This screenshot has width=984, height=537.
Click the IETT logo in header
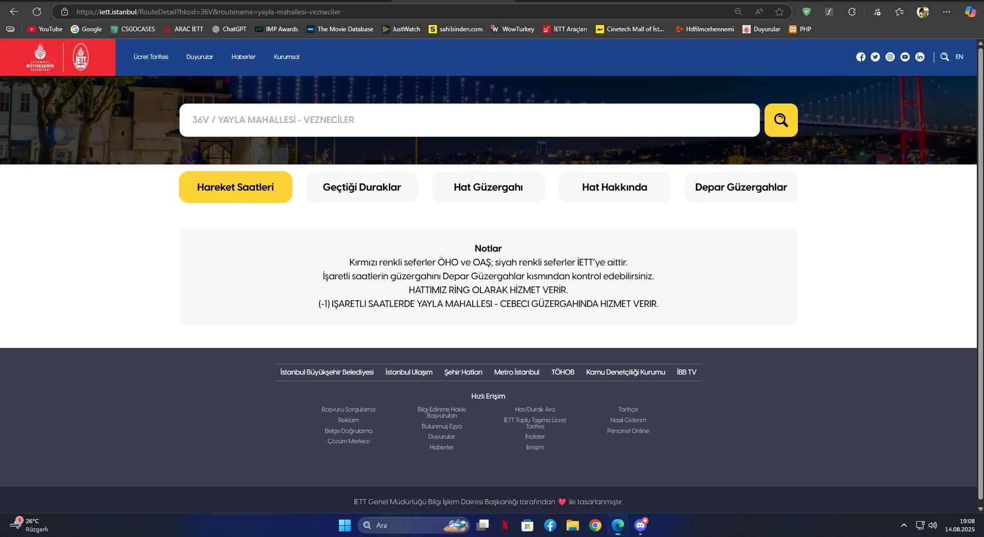tap(81, 57)
